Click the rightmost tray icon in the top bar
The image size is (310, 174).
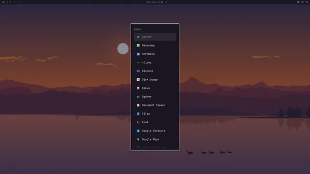click(x=307, y=2)
